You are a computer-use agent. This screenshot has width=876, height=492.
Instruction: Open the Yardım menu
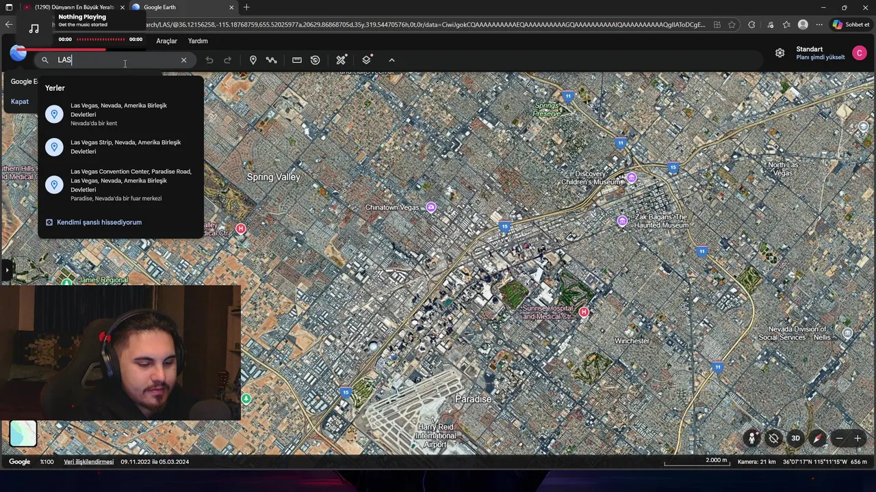click(198, 41)
